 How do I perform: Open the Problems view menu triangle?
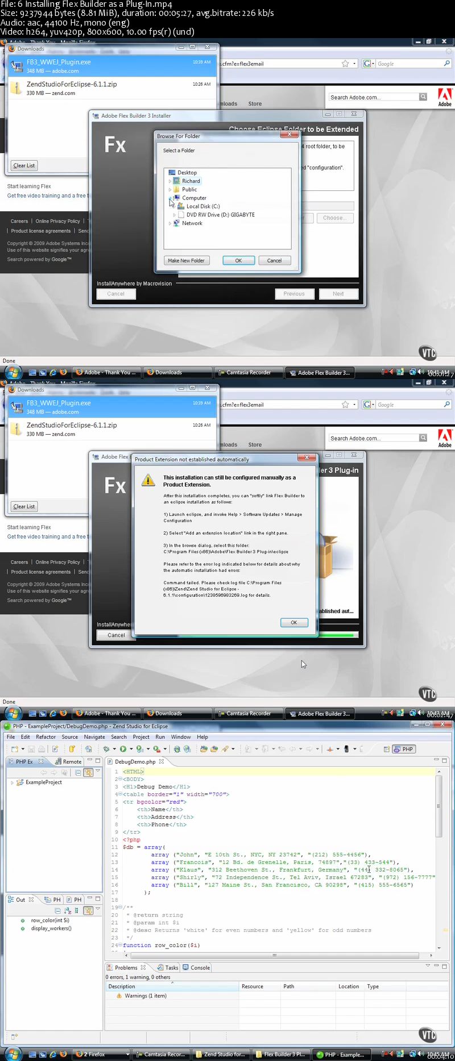[428, 966]
